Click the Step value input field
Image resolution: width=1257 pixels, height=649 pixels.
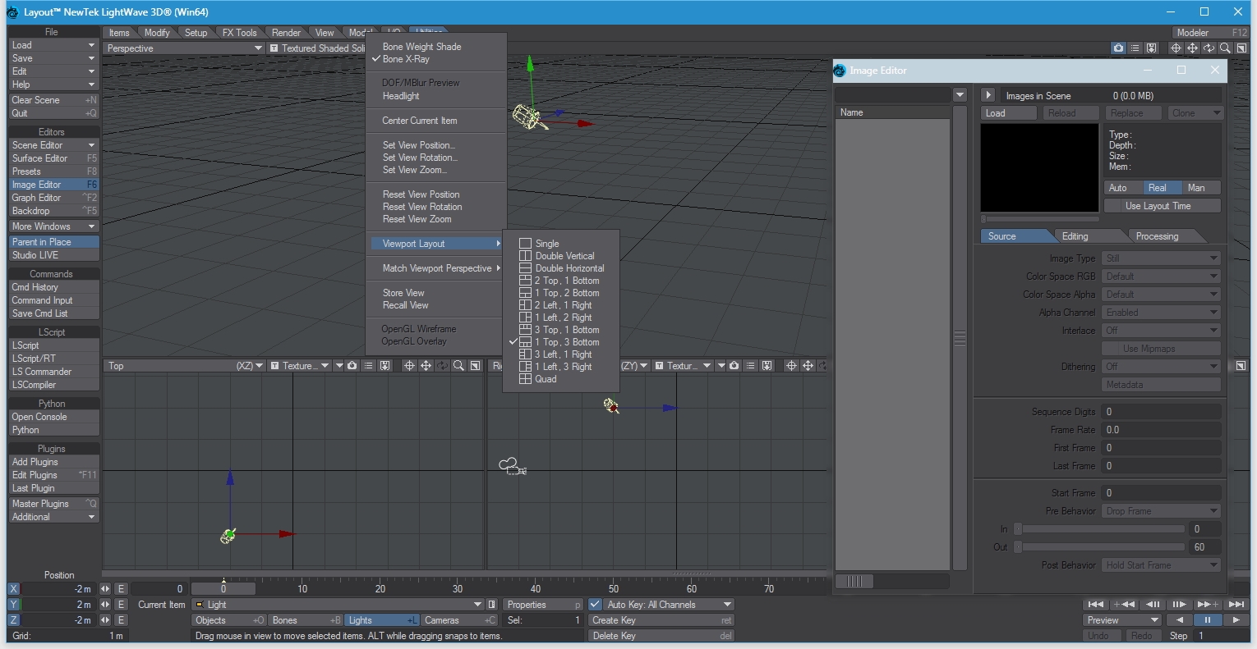click(x=1222, y=636)
